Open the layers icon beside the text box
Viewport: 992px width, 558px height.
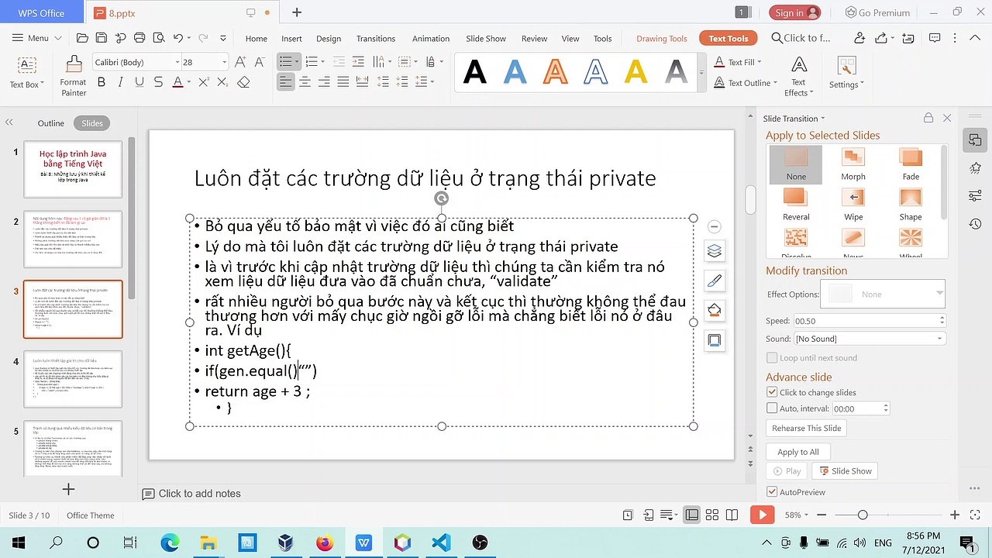coord(715,251)
